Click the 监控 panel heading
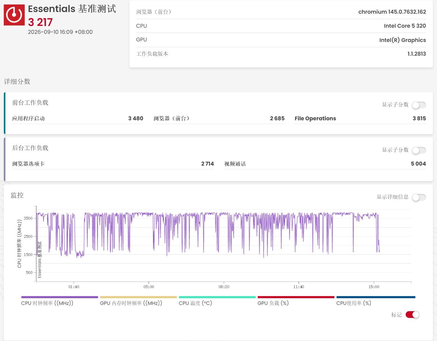Viewport: 437px width, 341px height. click(17, 195)
